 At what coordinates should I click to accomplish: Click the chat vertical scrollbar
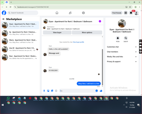[x=102, y=67]
